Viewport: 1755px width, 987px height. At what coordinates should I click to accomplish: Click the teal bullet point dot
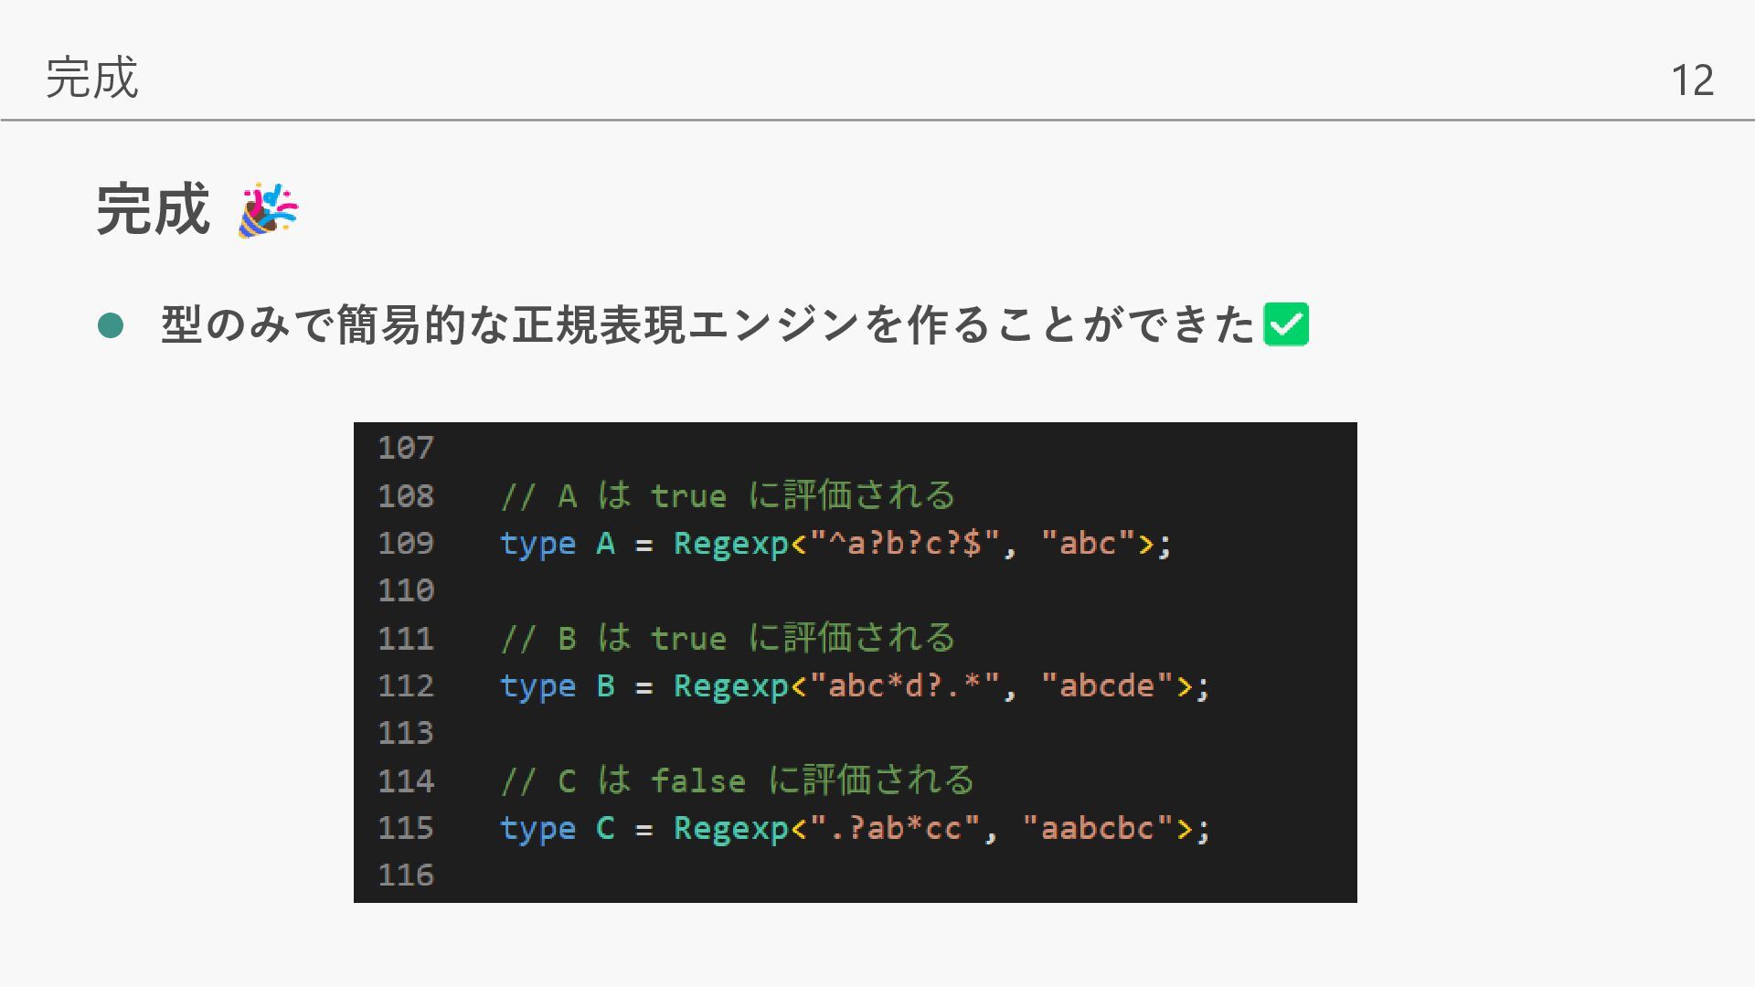(111, 325)
